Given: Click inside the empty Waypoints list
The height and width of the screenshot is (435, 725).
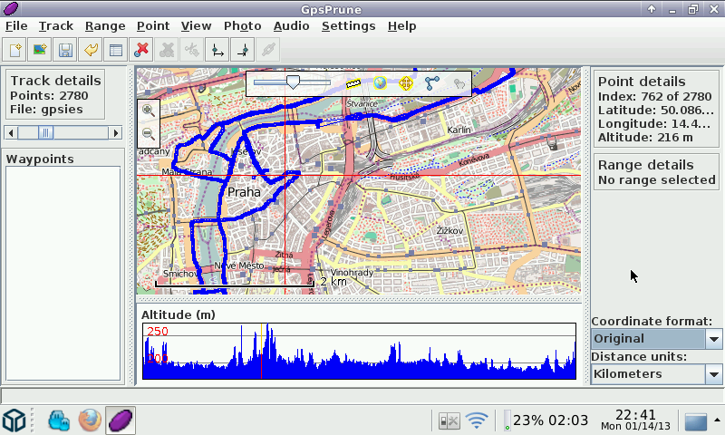Looking at the screenshot, I should tap(63, 273).
